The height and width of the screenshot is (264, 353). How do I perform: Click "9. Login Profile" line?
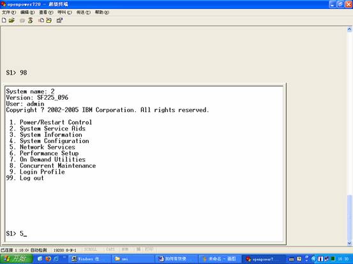coord(37,172)
